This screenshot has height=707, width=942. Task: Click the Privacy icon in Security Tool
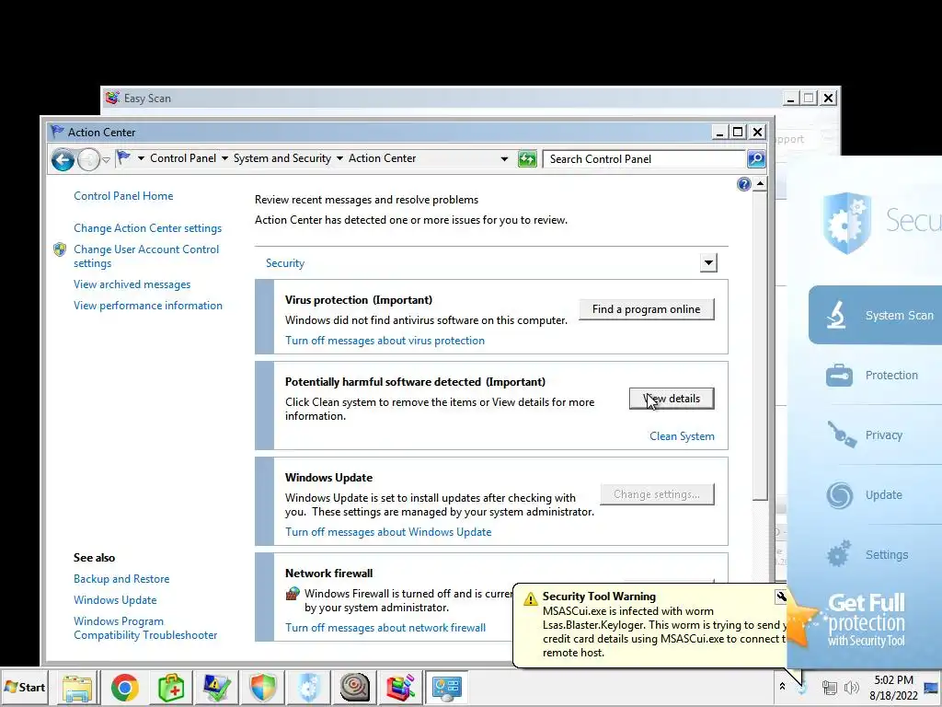[x=841, y=435]
